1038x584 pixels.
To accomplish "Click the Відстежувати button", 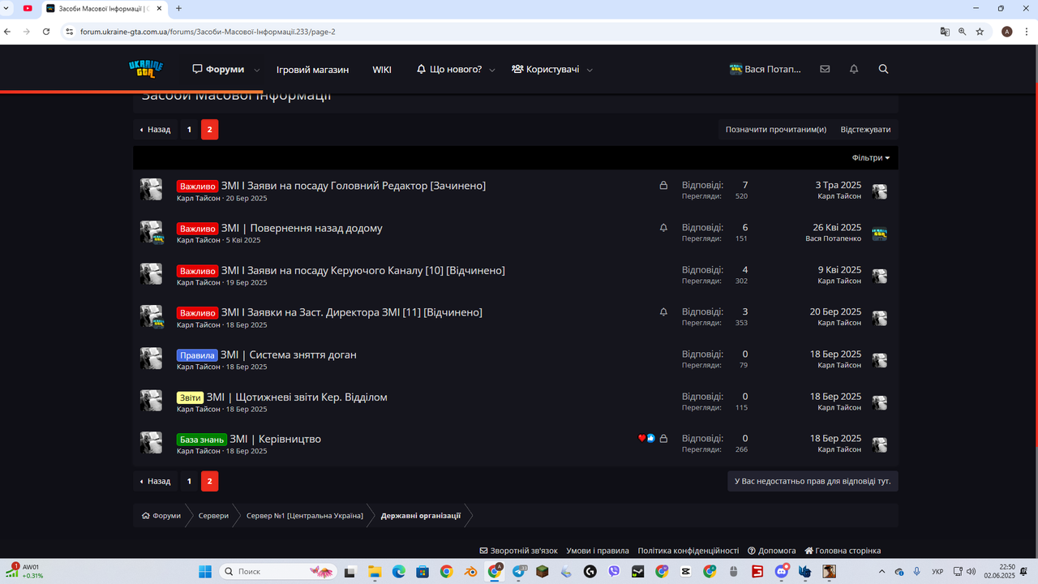I will click(865, 130).
